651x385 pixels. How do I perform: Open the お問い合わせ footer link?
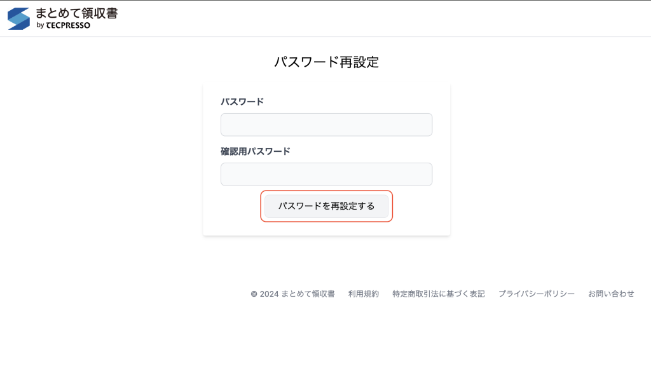click(x=611, y=294)
